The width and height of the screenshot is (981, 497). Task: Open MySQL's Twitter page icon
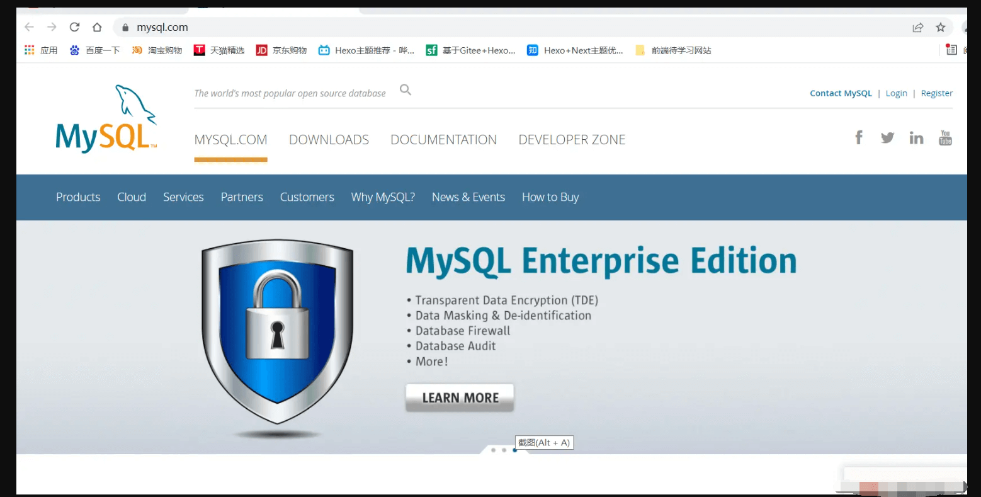point(887,137)
